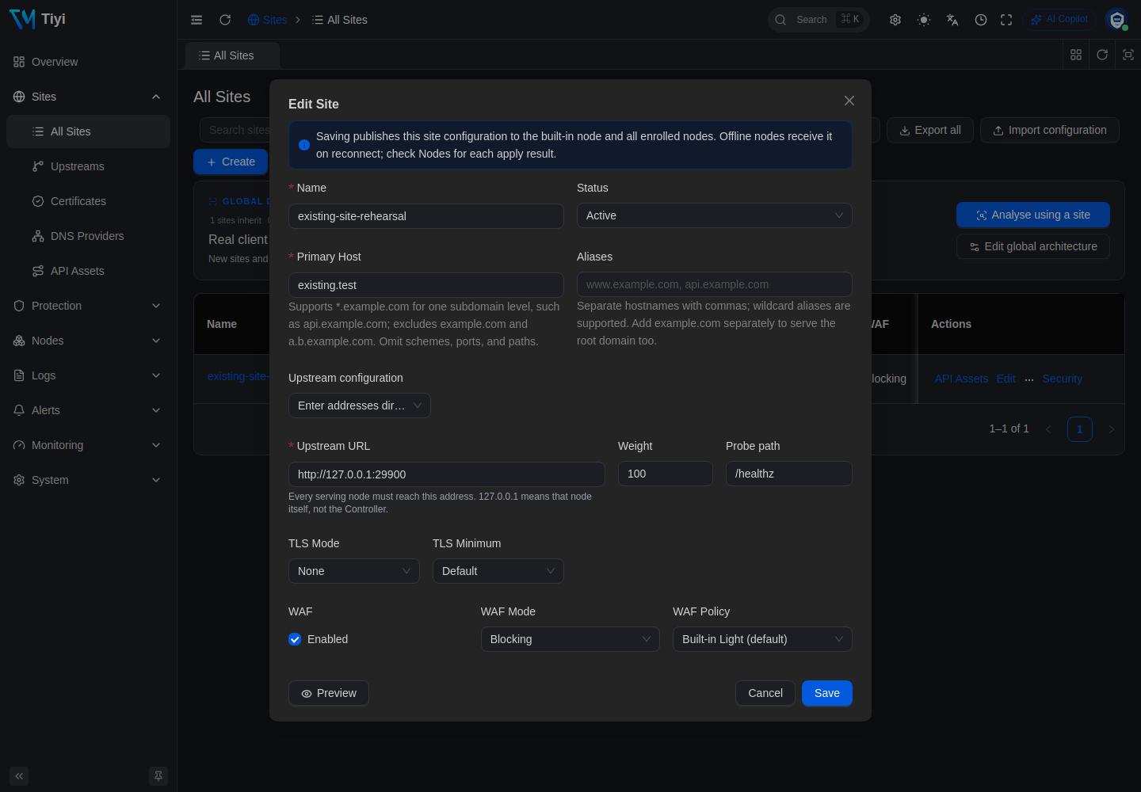
Task: Open Certificates in sidebar
Action: 88,201
